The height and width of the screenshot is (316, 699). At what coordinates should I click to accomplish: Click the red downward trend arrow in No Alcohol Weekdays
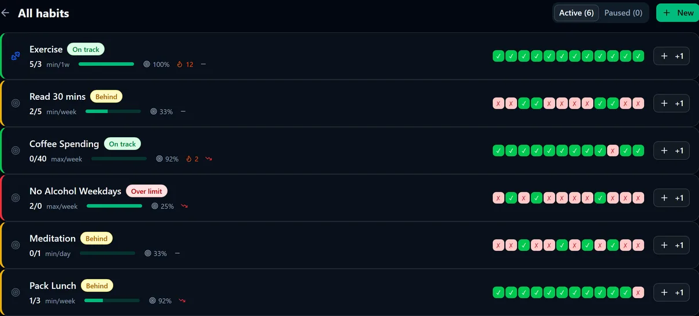(184, 206)
